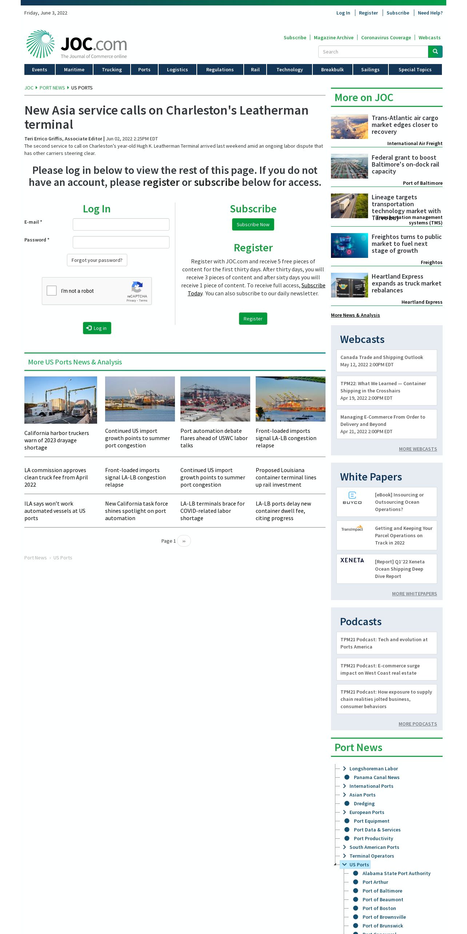Click the Webcasts link in header
467x934 pixels.
pyautogui.click(x=430, y=37)
